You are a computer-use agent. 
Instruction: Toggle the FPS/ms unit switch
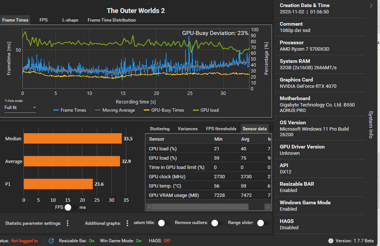[x=70, y=208]
